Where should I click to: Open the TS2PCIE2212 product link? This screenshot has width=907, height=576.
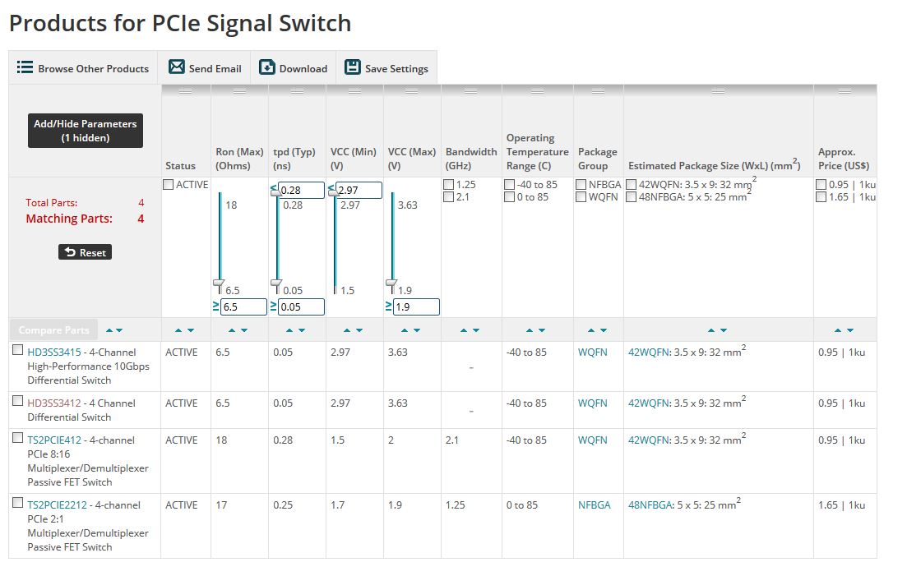(x=58, y=505)
